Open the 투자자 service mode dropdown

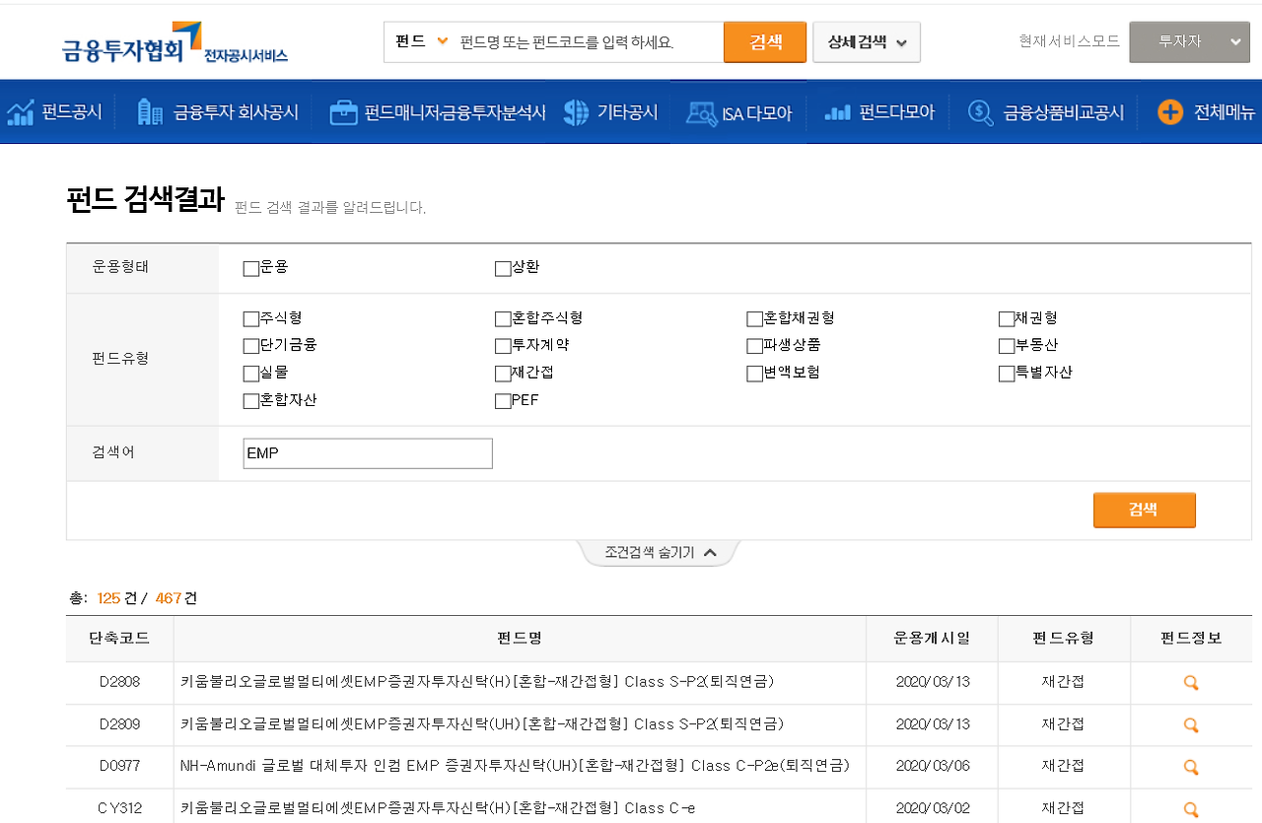(x=1189, y=42)
